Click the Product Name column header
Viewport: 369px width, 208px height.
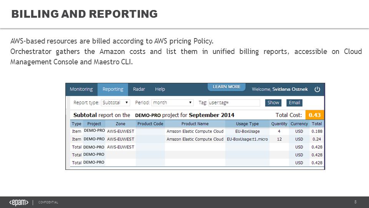195,124
